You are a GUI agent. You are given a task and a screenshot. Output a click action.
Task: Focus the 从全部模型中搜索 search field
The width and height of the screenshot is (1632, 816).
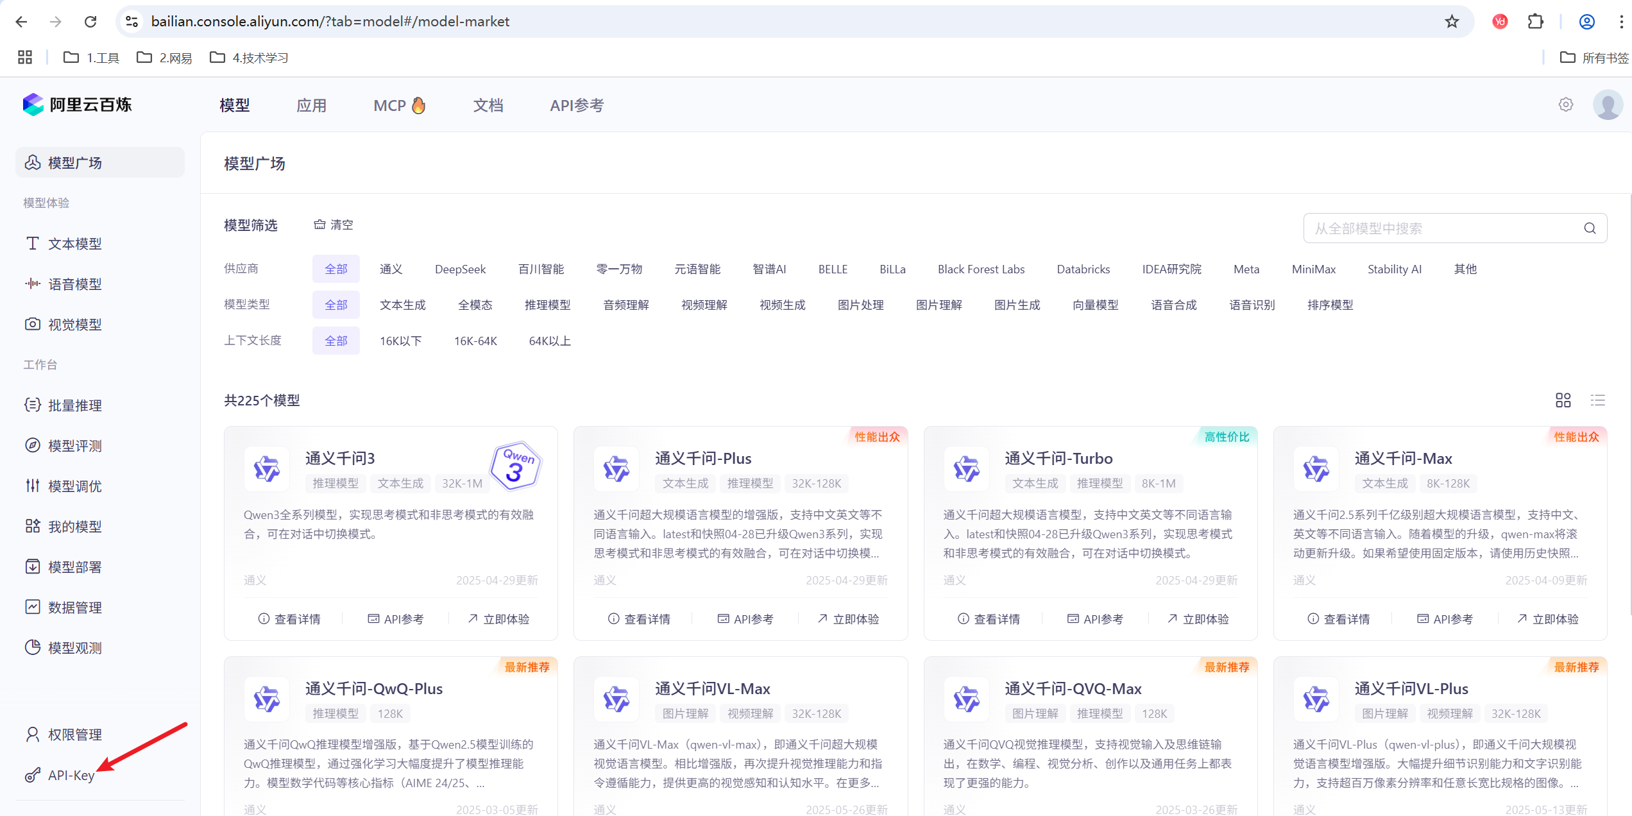click(1455, 228)
